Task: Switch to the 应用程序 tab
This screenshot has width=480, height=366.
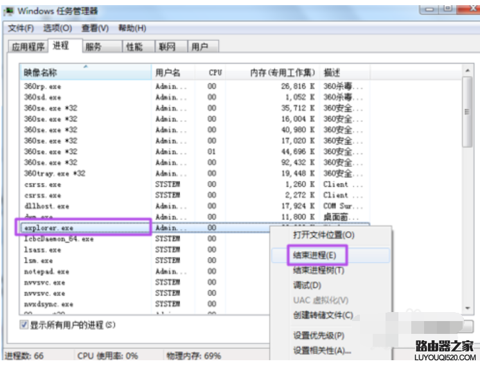Action: [x=28, y=47]
